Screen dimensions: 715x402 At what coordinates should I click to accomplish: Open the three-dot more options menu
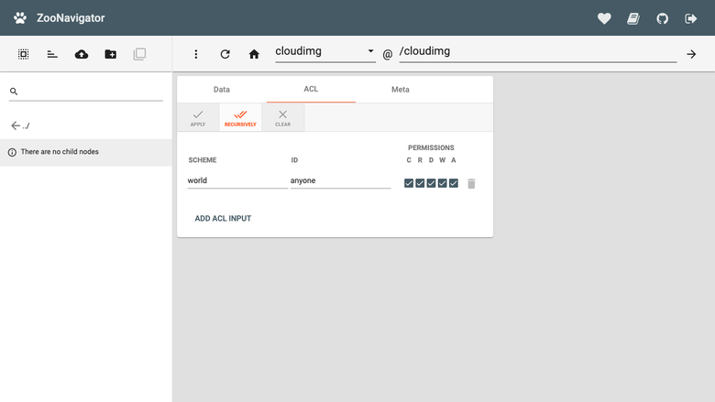196,54
